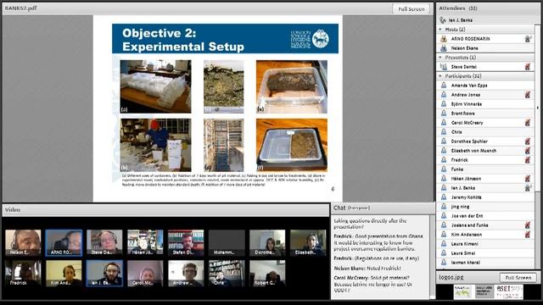
Task: Collapse the Presenters (1) group
Action: click(x=440, y=58)
